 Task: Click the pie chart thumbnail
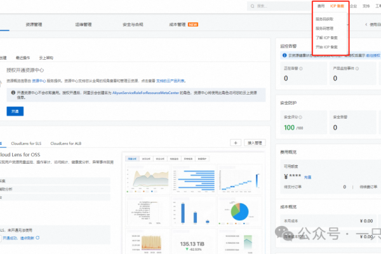pyautogui.click(x=239, y=211)
